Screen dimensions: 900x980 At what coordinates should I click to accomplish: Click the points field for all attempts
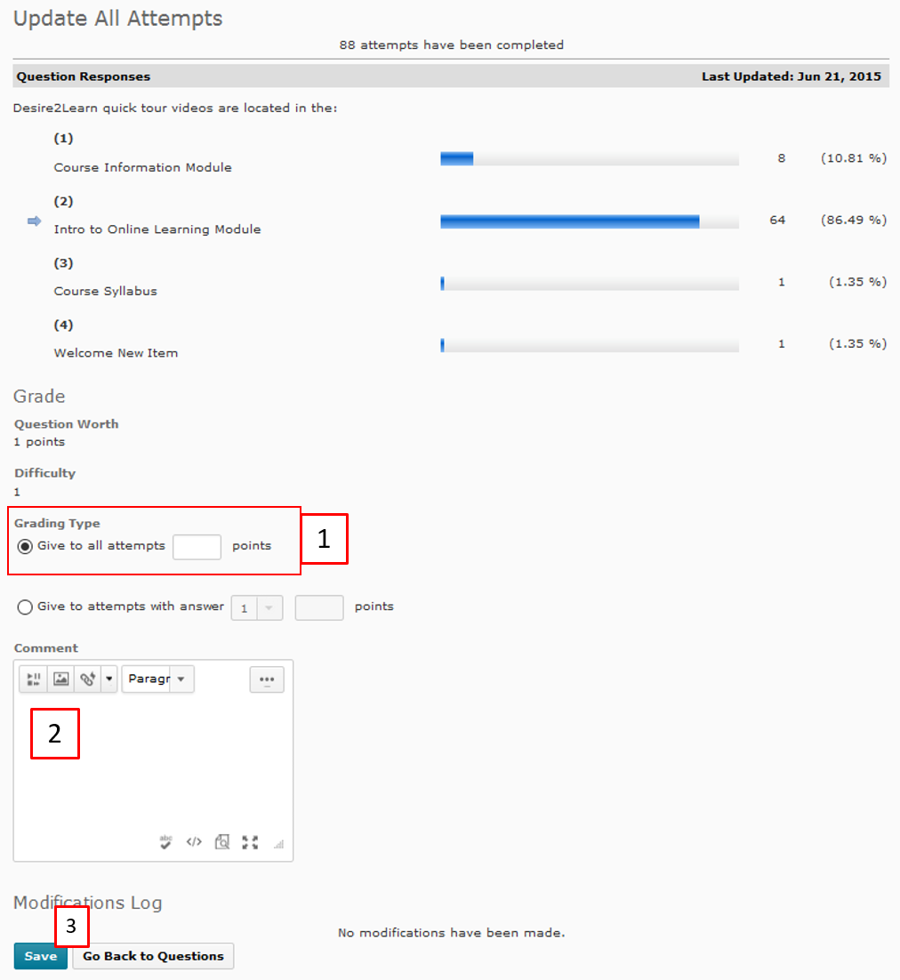(x=197, y=547)
